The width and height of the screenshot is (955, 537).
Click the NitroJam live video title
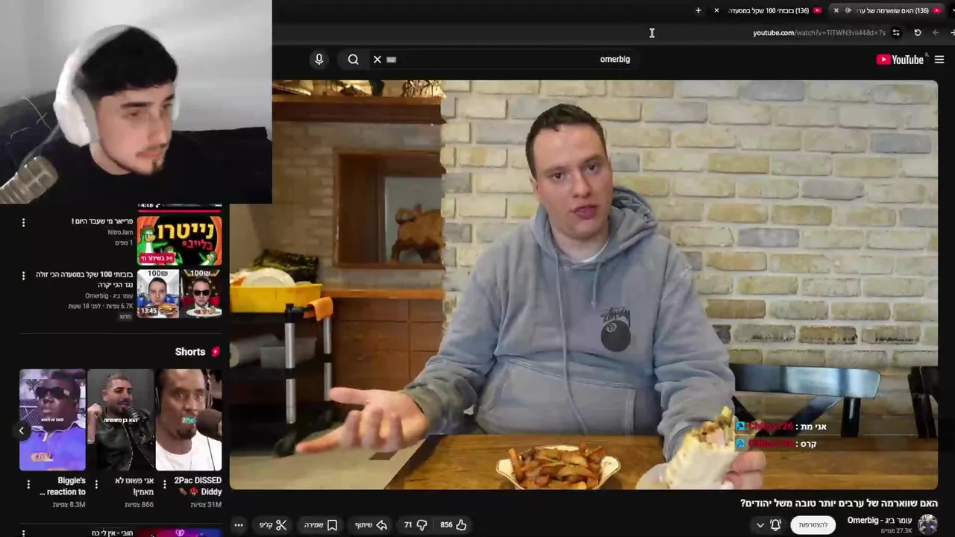(x=102, y=222)
